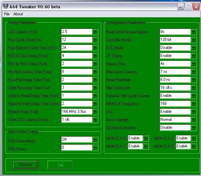Expand the Read to Write Delay (Trtw) dropdown arrow

95,103
